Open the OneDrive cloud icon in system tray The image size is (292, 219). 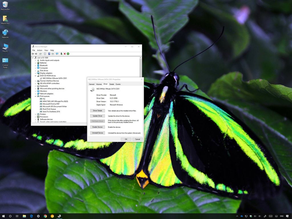coord(242,216)
